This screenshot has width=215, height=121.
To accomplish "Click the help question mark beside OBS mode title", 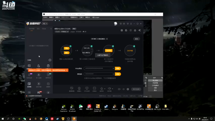I will click(x=107, y=39).
